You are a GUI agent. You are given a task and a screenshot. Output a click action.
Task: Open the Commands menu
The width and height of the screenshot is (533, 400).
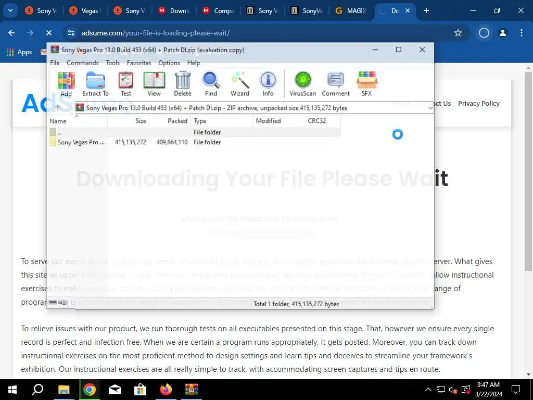83,63
